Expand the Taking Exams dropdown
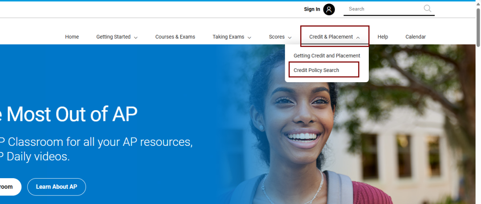 [232, 37]
